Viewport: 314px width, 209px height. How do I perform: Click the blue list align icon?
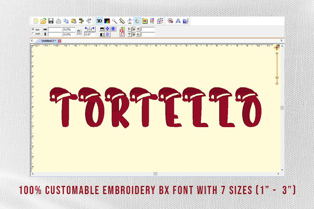[108, 35]
